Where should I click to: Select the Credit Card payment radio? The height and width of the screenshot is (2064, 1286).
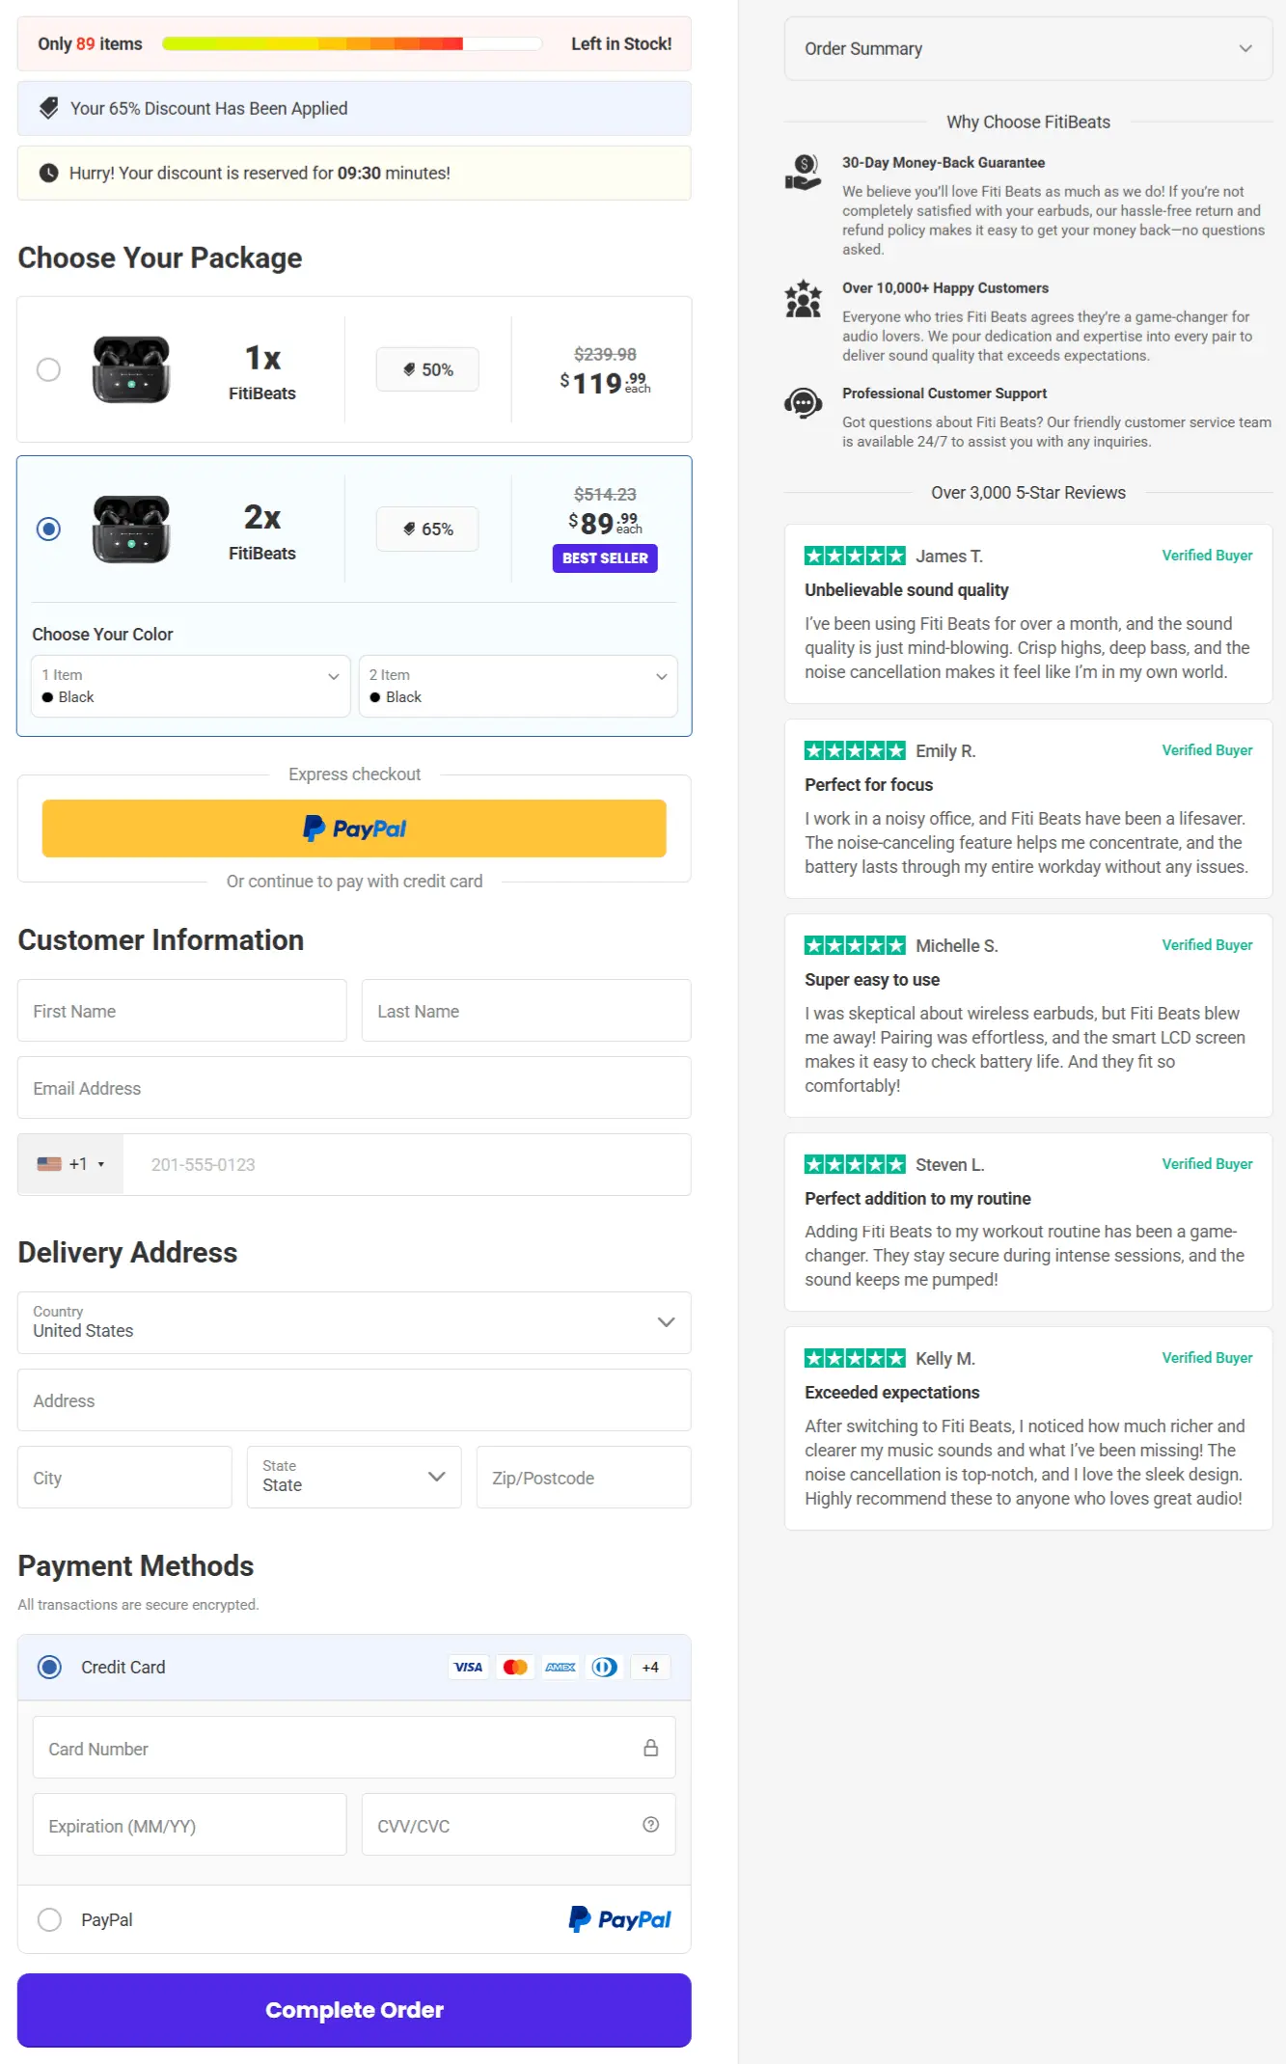tap(49, 1667)
